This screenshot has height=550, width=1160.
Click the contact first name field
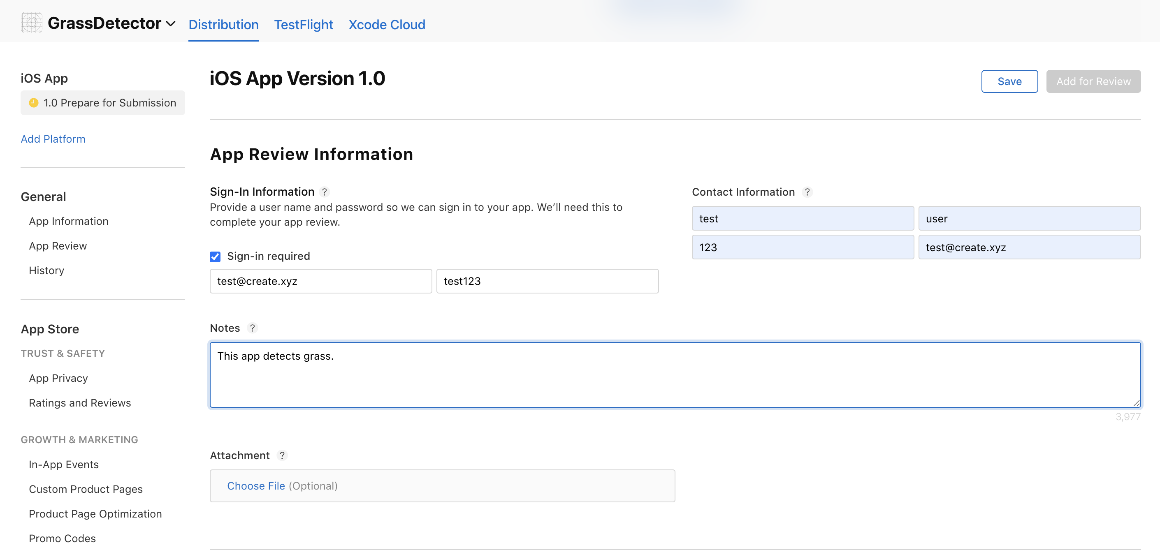[x=803, y=219]
